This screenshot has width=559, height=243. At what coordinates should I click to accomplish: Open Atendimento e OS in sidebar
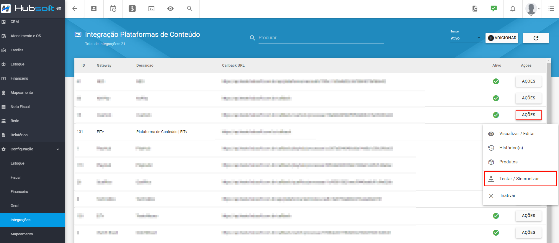pyautogui.click(x=32, y=36)
